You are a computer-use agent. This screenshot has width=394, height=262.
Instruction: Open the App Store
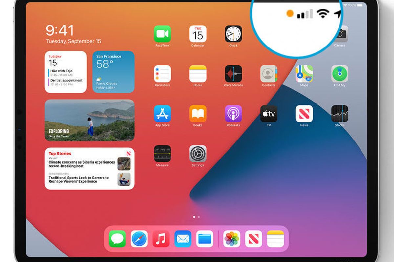163,114
